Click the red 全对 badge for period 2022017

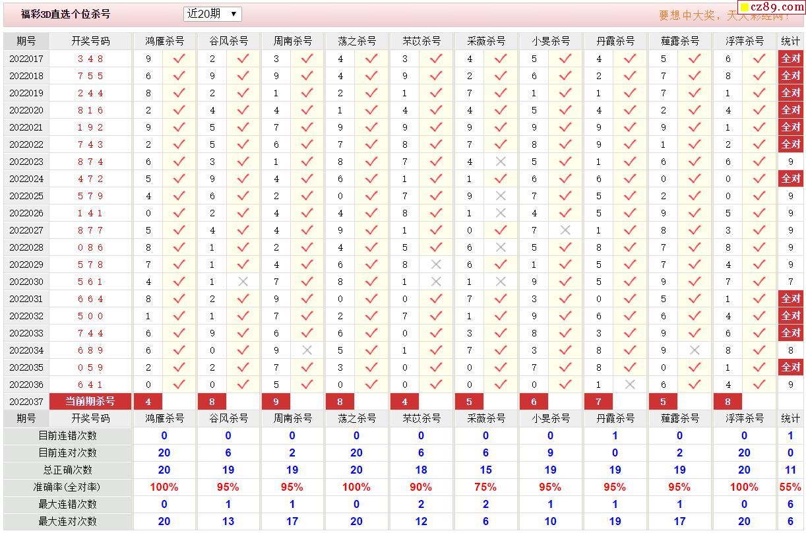(790, 59)
